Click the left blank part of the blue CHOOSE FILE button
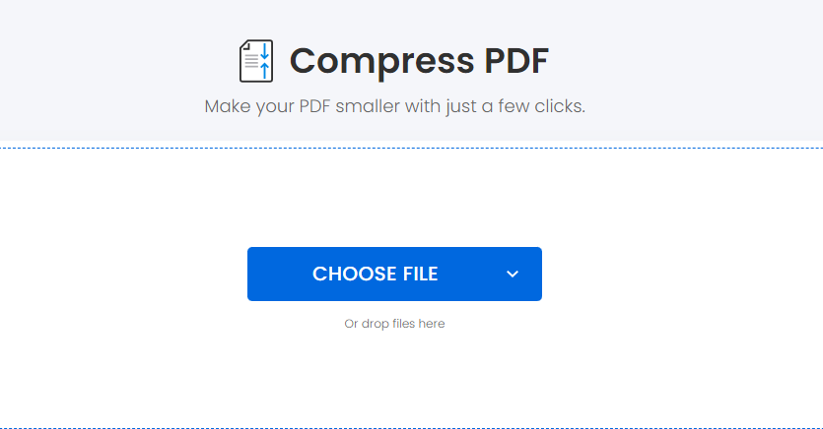The width and height of the screenshot is (823, 429). tap(279, 274)
